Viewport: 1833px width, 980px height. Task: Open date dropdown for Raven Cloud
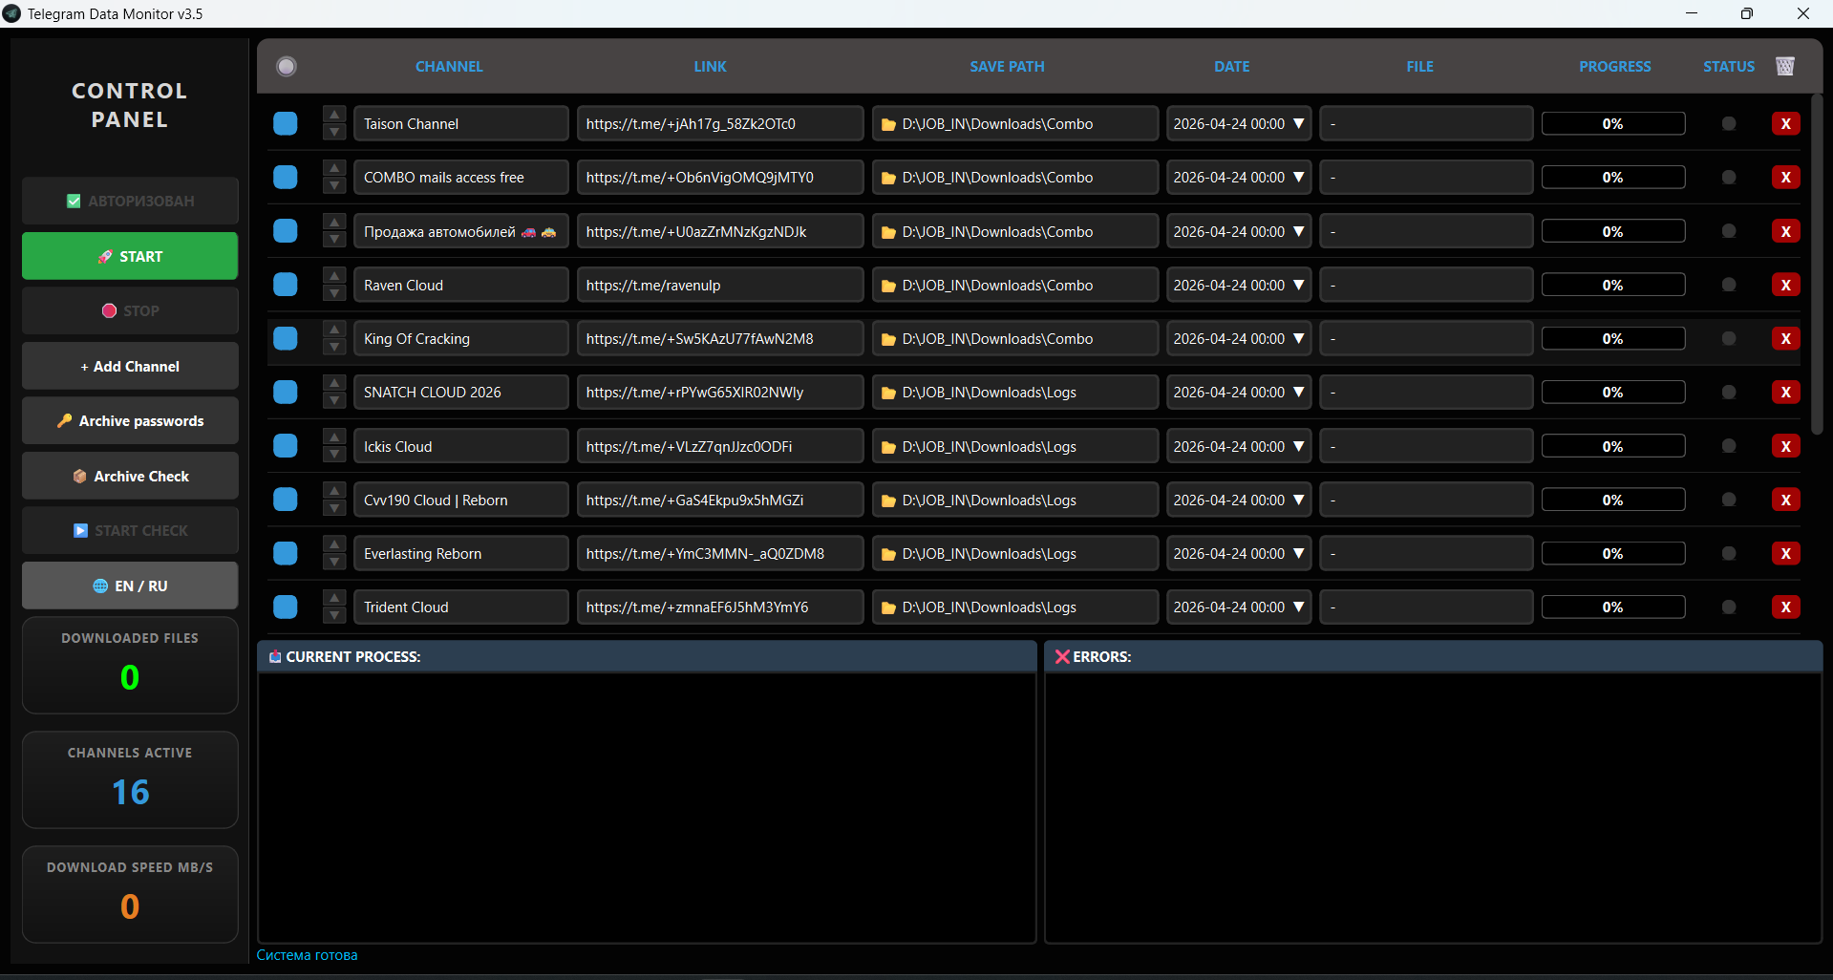click(1298, 285)
